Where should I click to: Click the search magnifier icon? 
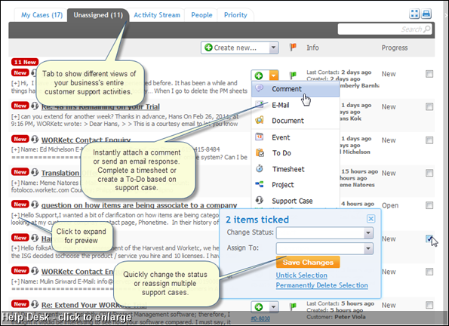pyautogui.click(x=427, y=29)
